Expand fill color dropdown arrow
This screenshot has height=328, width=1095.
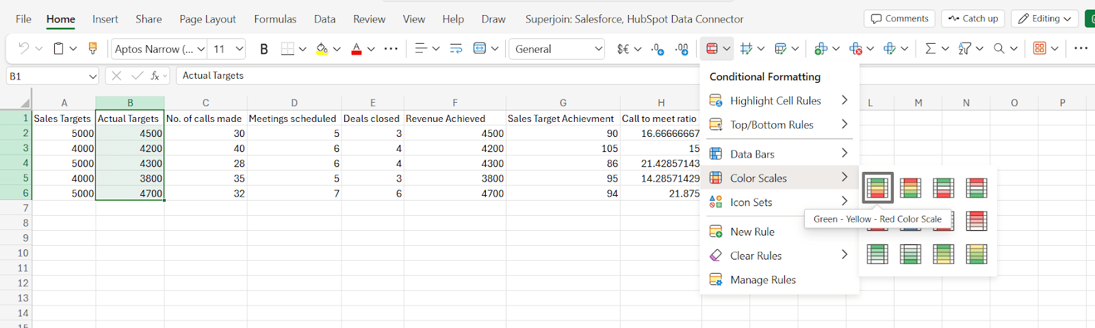pyautogui.click(x=337, y=49)
